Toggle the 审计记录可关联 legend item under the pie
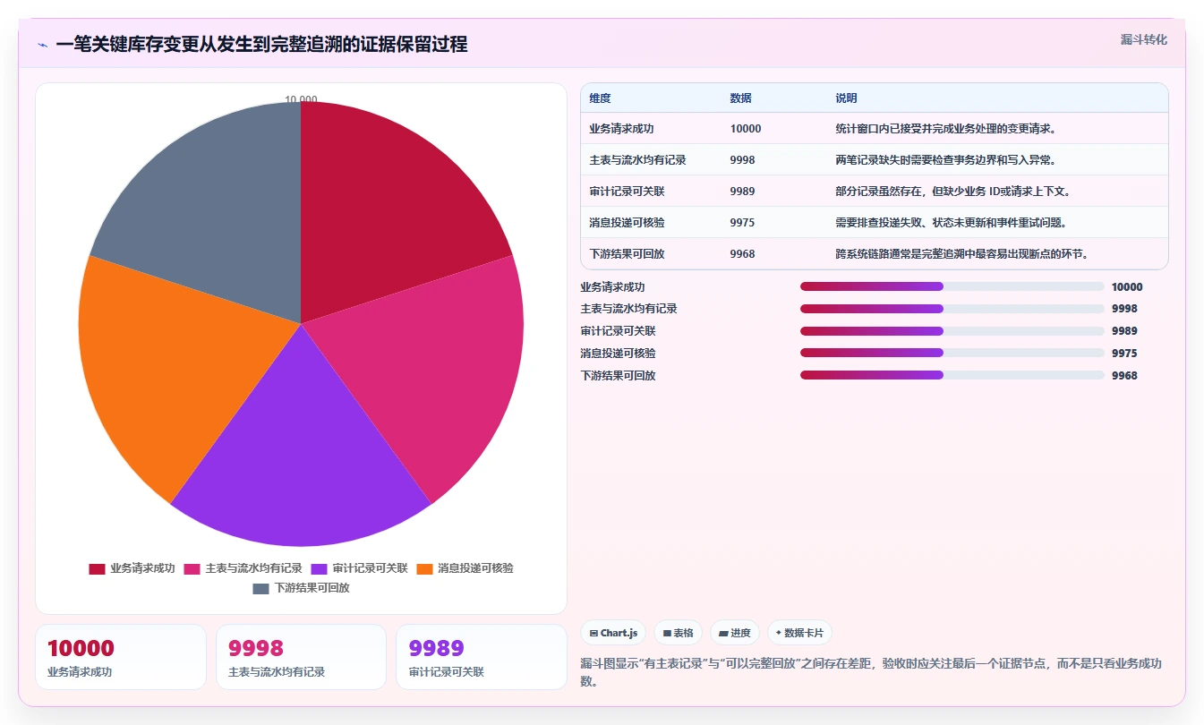Screen dimensions: 1204x725 [359, 568]
